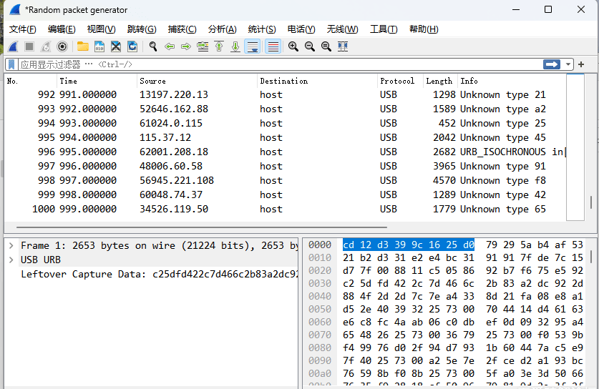This screenshot has width=599, height=389.
Task: Expand the USB URB tree node
Action: [x=11, y=260]
